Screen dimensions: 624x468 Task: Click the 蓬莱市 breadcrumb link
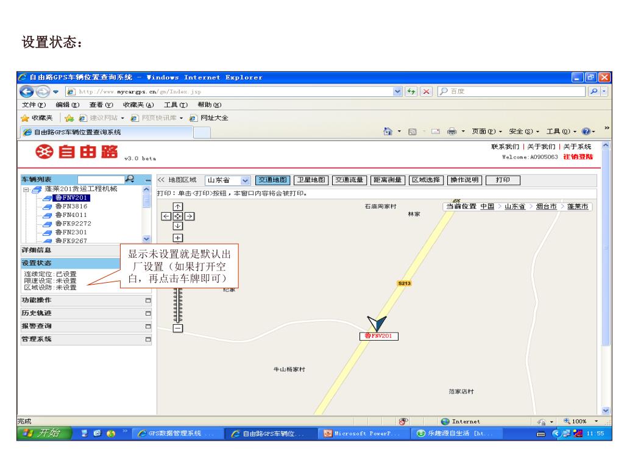click(x=578, y=207)
